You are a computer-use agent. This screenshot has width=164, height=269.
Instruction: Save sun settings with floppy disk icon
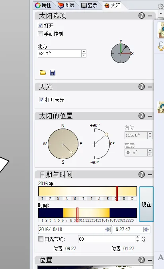pyautogui.click(x=53, y=73)
